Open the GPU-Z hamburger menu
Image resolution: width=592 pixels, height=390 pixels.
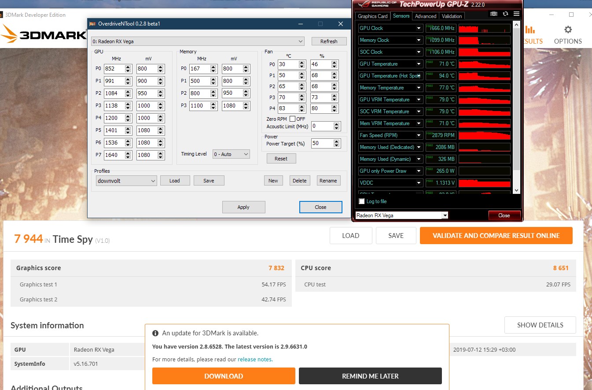[516, 14]
